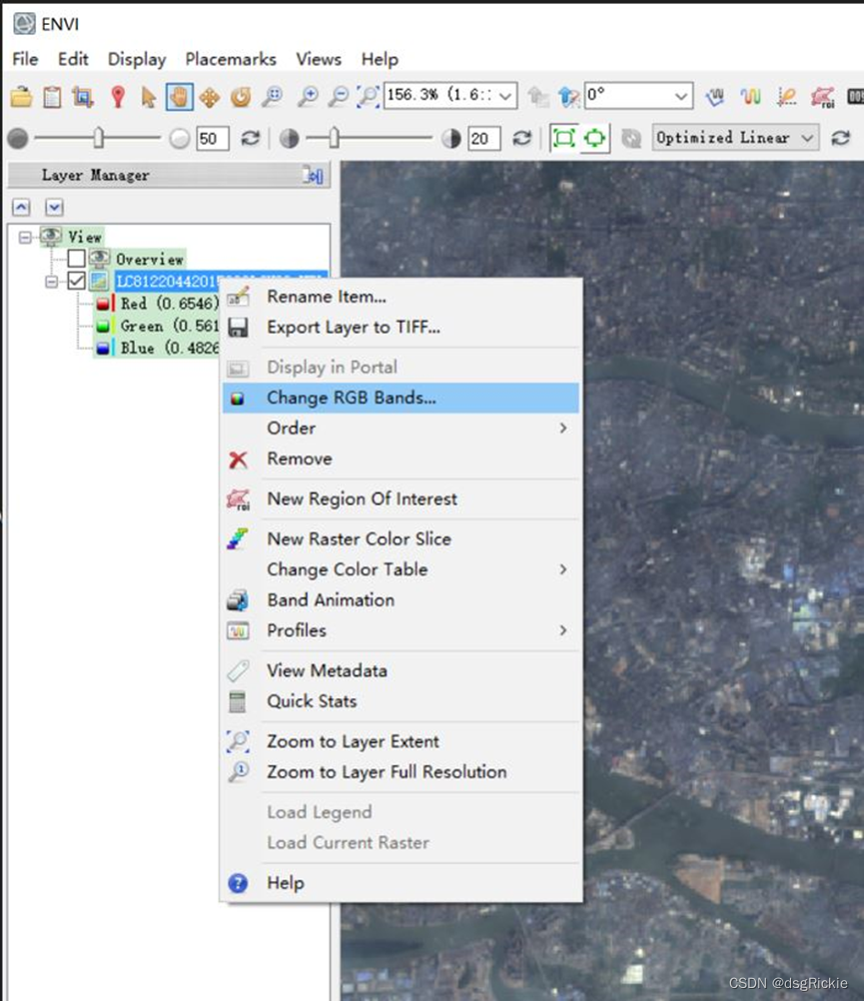Open file with the folder icon
The image size is (864, 1001).
[22, 97]
